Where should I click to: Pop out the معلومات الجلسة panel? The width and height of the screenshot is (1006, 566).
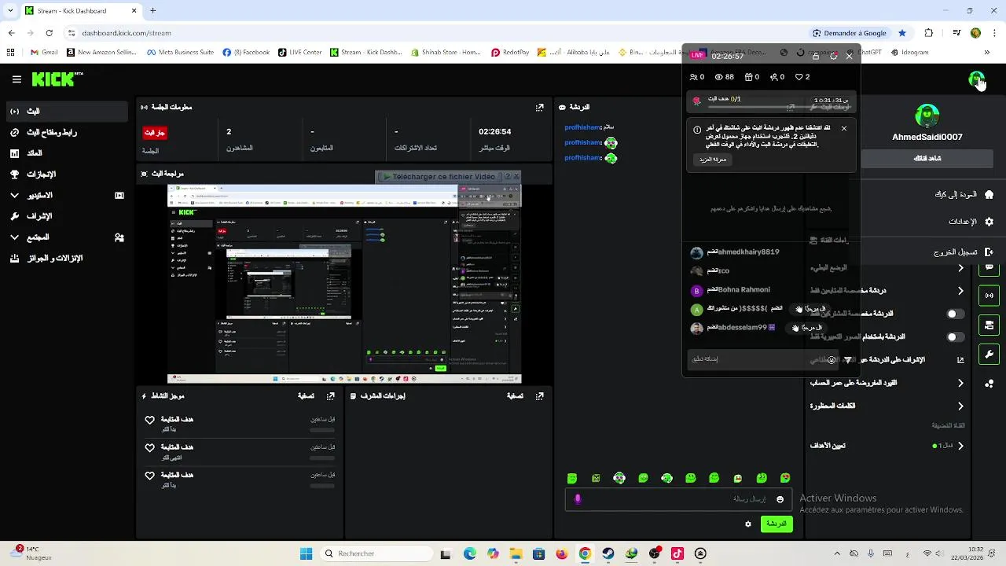[540, 107]
